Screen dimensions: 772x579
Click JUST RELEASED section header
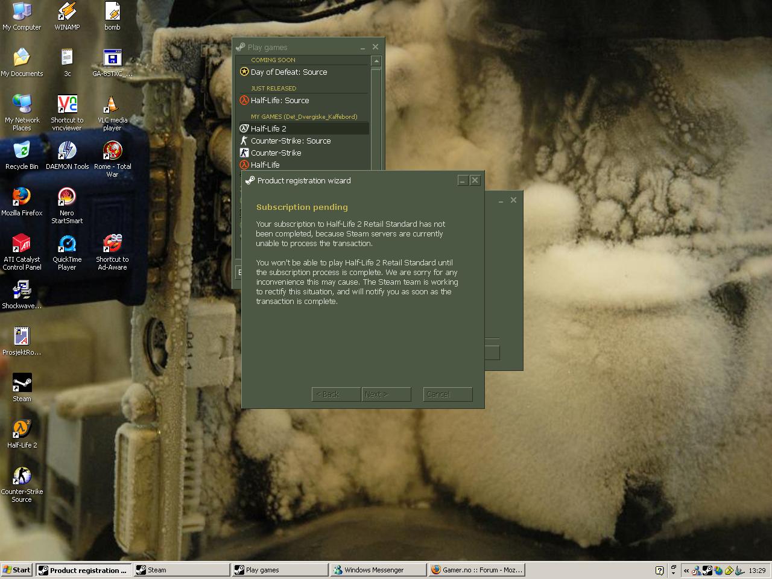click(x=274, y=88)
